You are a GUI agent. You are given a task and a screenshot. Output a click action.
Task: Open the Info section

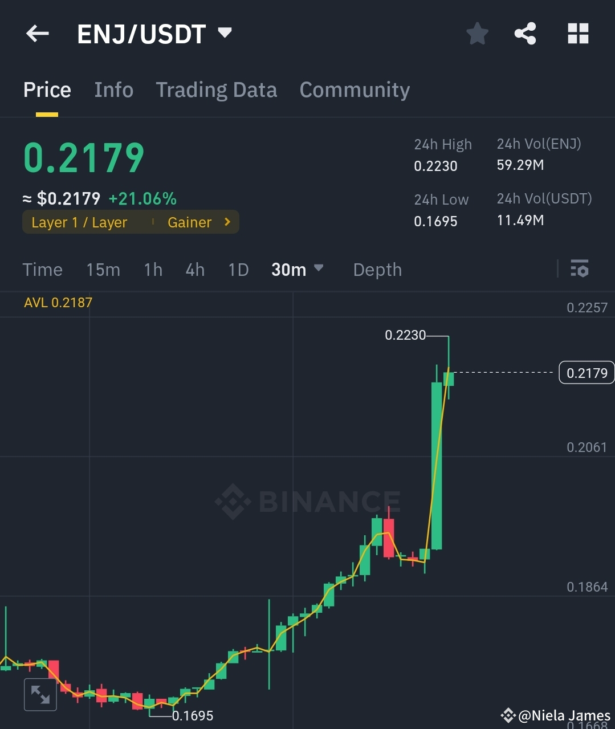113,90
